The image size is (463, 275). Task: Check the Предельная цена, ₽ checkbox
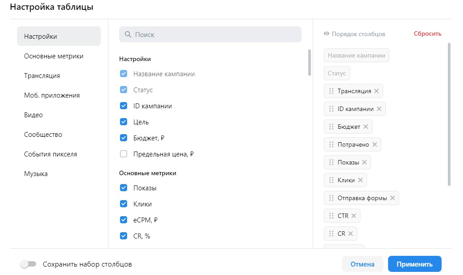tap(124, 154)
